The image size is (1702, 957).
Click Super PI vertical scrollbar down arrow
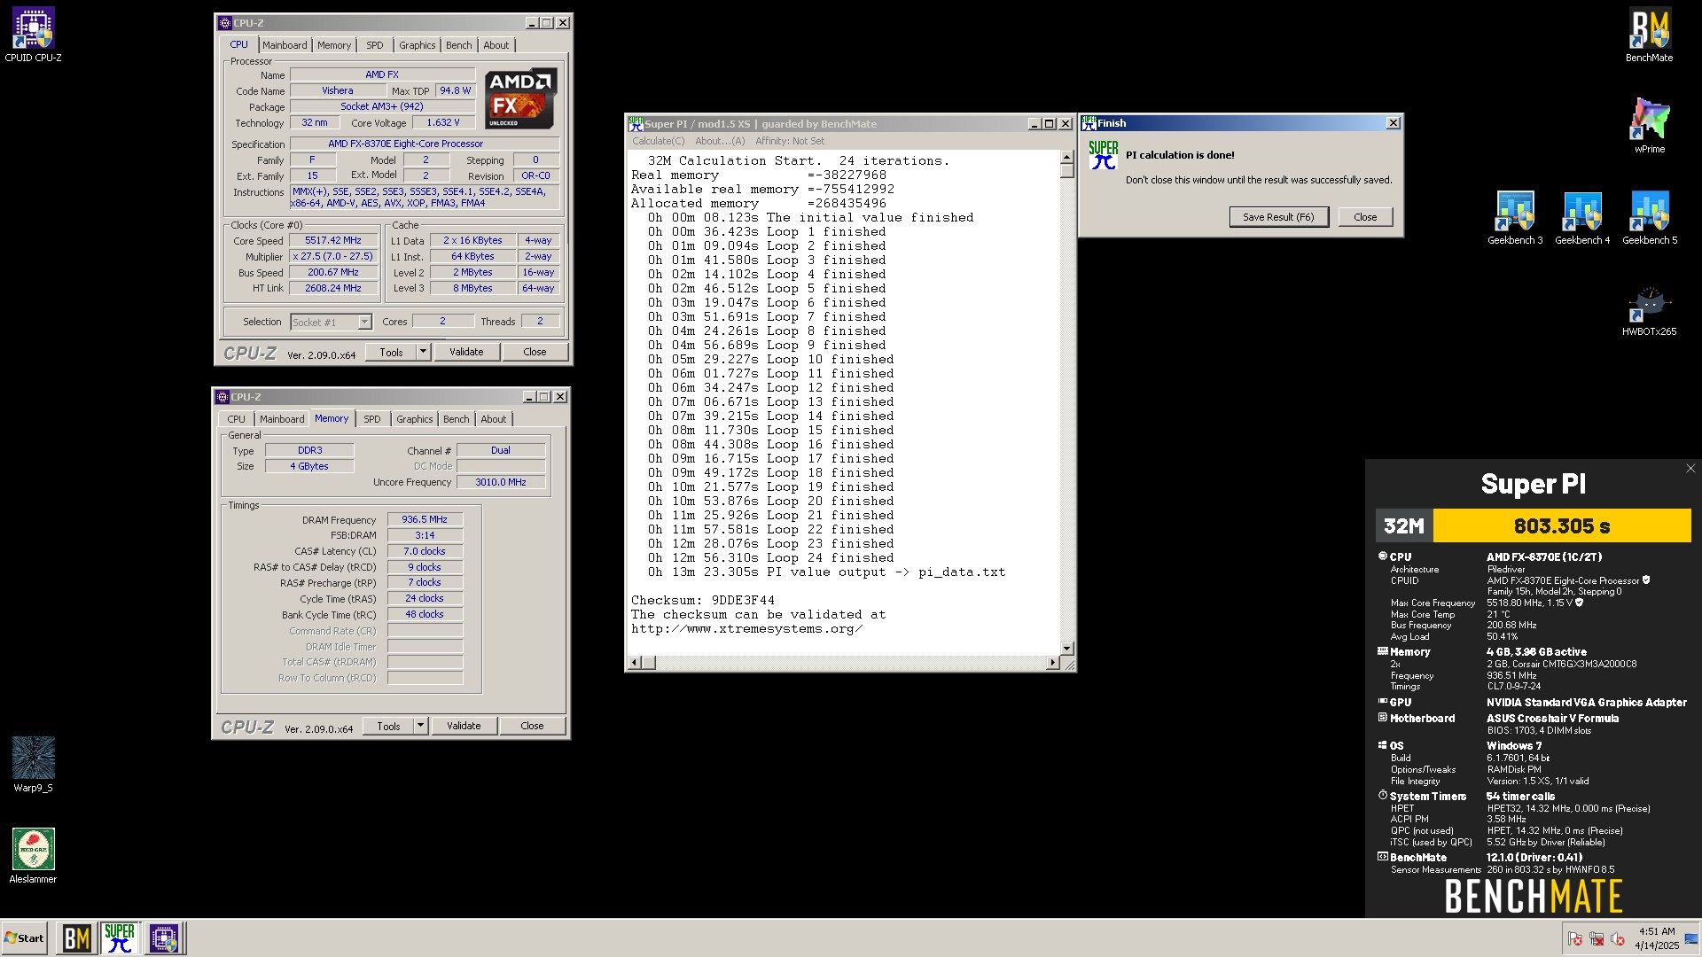(x=1067, y=649)
